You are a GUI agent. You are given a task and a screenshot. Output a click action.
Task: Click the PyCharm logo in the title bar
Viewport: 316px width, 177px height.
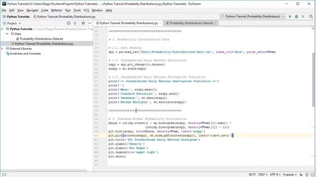4,4
